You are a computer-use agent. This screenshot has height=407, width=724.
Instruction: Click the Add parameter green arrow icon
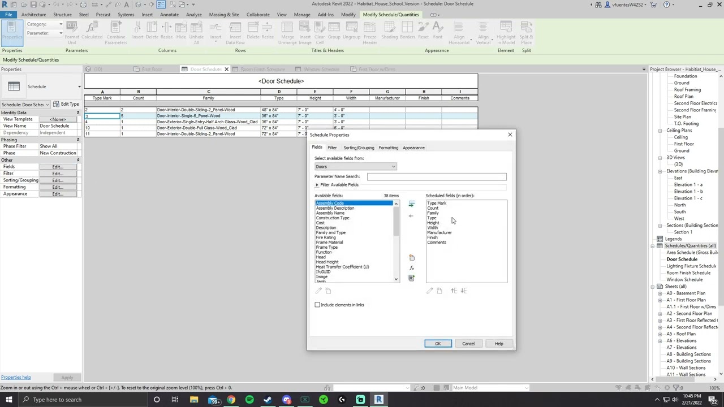411,204
